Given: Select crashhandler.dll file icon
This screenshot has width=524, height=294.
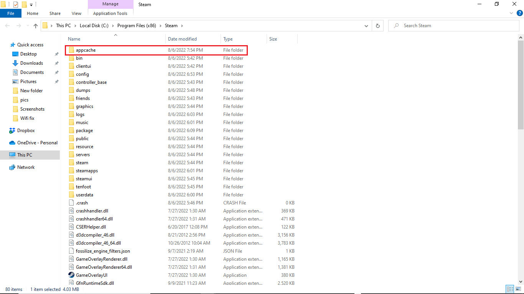Looking at the screenshot, I should 71,211.
